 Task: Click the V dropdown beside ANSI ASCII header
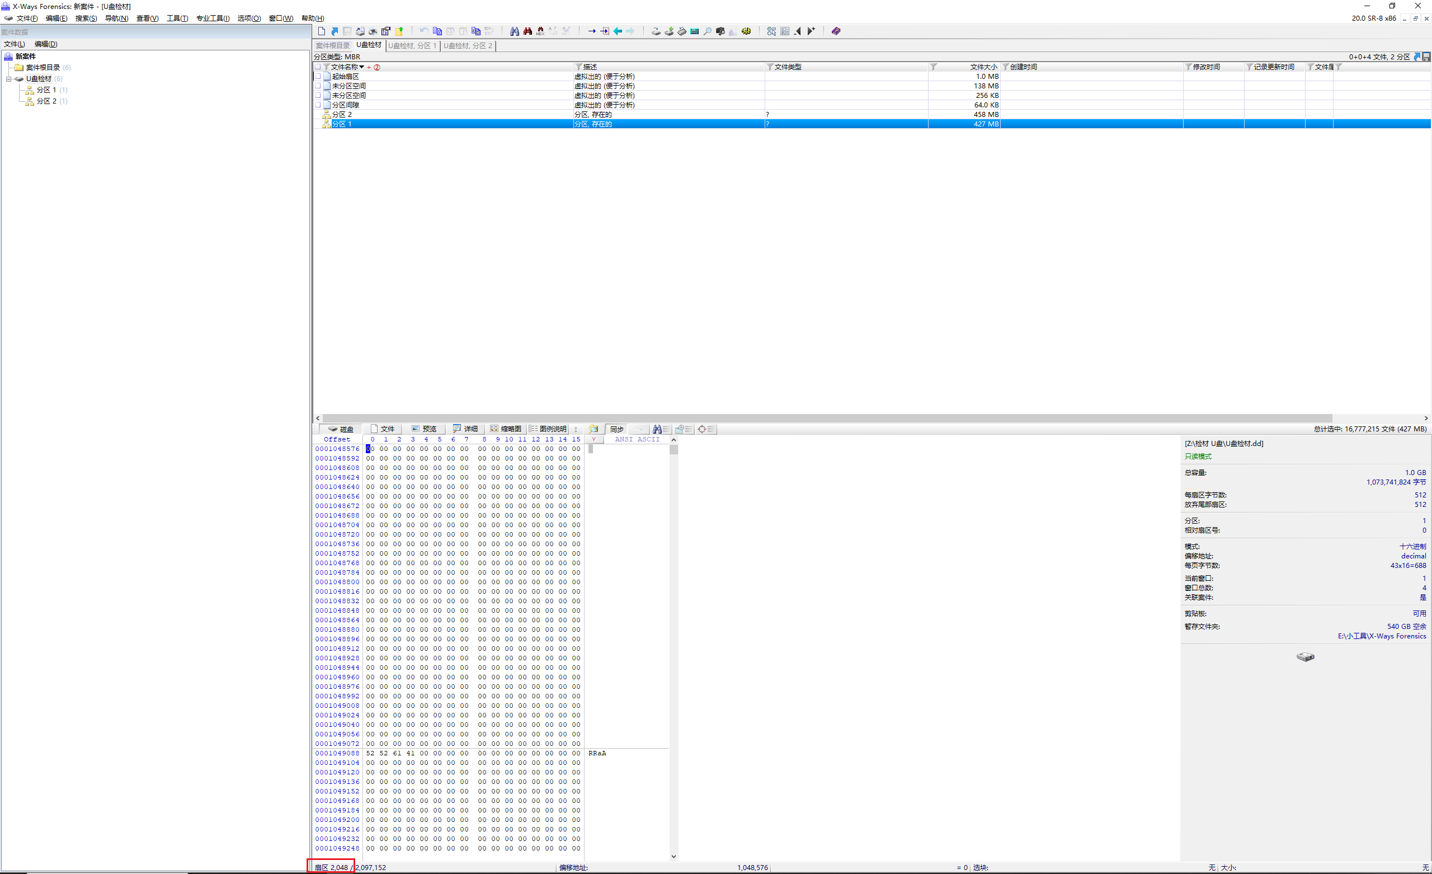click(x=593, y=440)
